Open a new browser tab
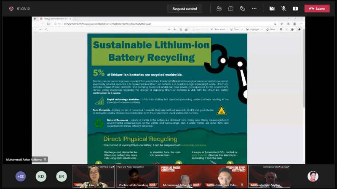Screen dimensions: 337x189 tap(75, 19)
